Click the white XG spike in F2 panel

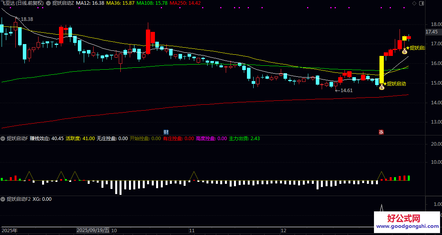(382, 208)
